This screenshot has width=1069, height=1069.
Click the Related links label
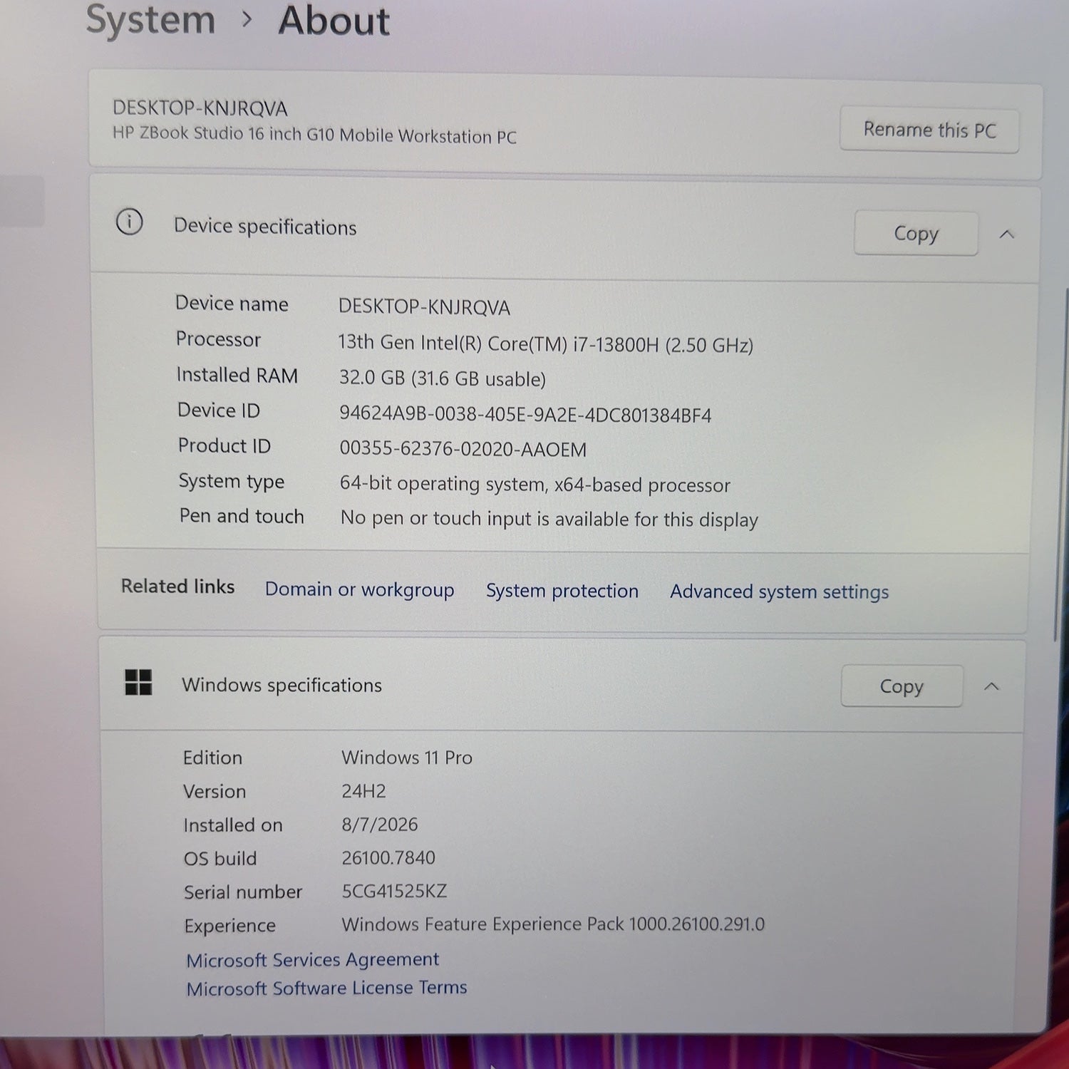177,587
